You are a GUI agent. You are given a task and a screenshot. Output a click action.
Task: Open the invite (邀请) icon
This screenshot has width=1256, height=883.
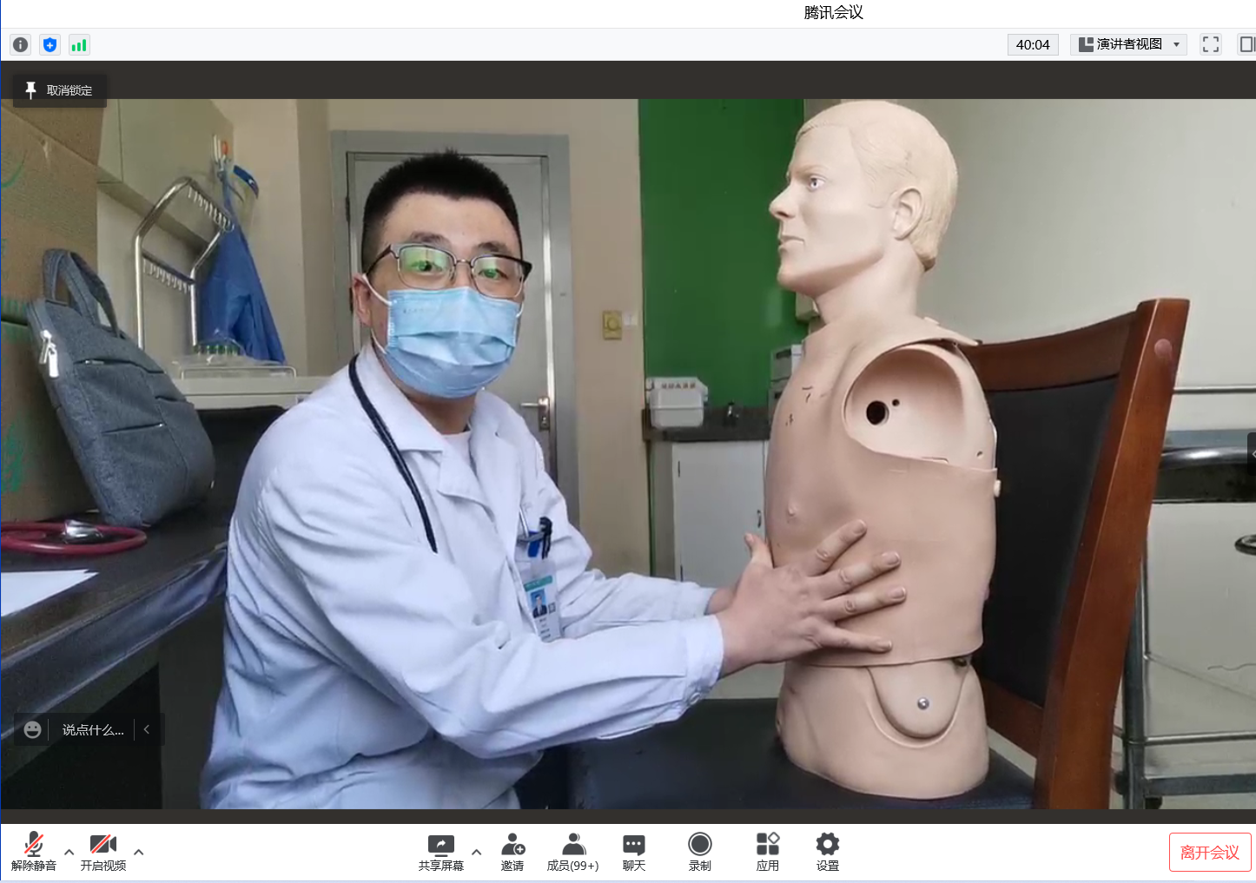[512, 851]
